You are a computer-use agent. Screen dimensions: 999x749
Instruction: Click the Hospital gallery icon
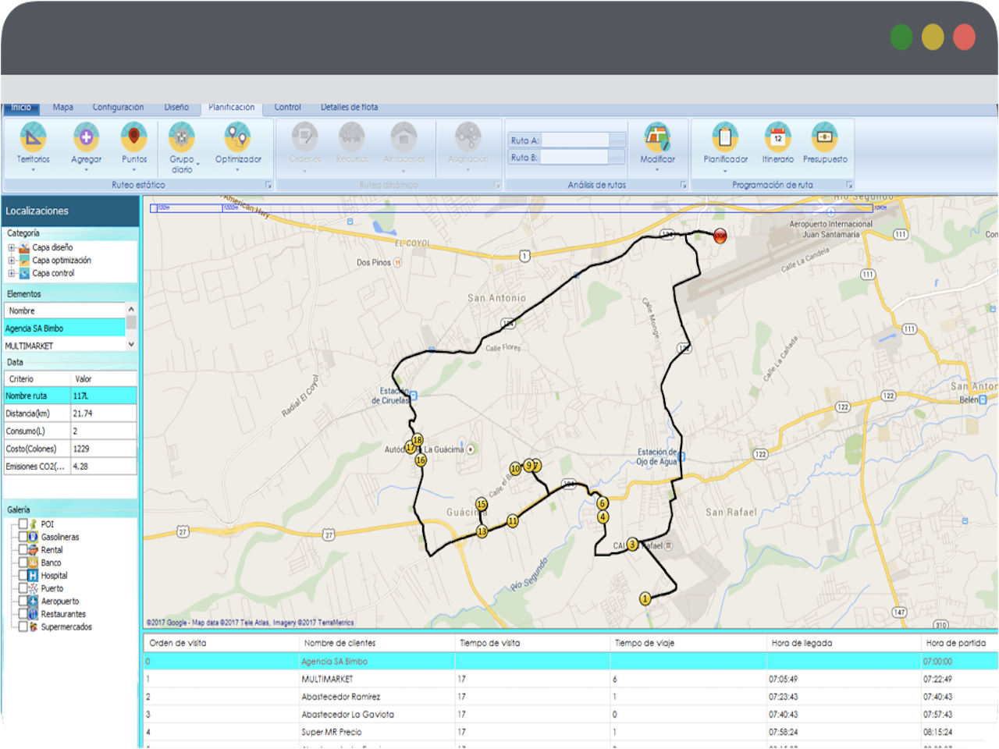point(33,576)
